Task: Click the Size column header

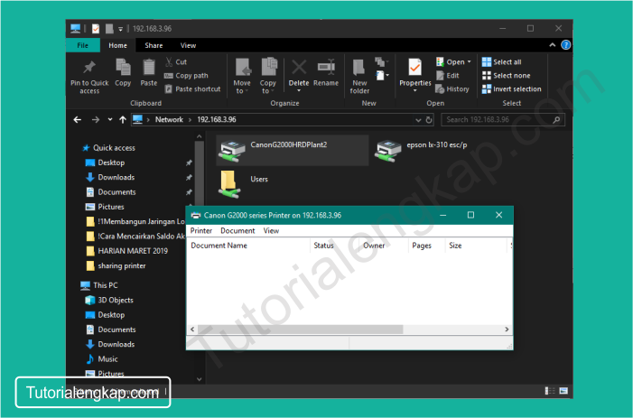Action: (477, 246)
